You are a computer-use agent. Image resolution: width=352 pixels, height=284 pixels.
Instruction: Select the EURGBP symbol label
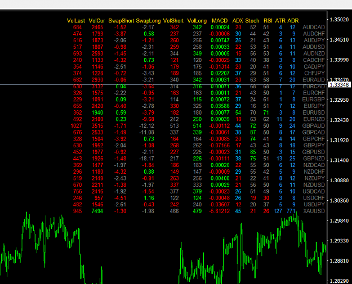click(x=314, y=100)
